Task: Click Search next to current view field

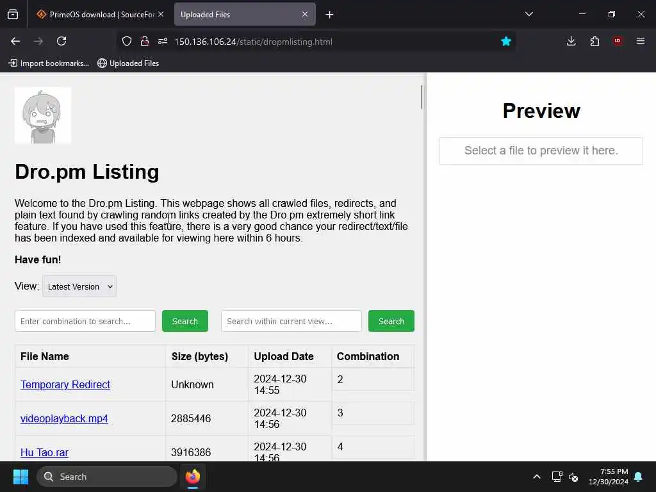Action: coord(391,321)
